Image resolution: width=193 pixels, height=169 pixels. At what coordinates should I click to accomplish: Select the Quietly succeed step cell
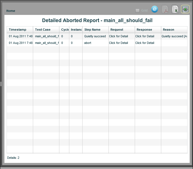[x=95, y=36]
